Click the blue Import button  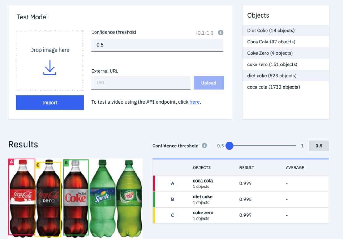pos(50,102)
